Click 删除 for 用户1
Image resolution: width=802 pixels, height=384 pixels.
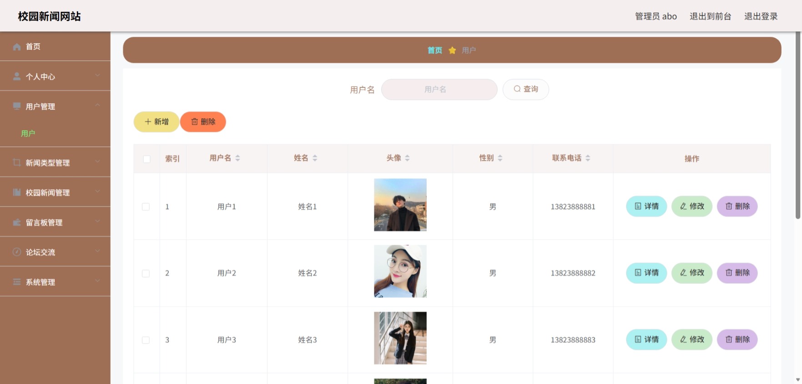737,206
